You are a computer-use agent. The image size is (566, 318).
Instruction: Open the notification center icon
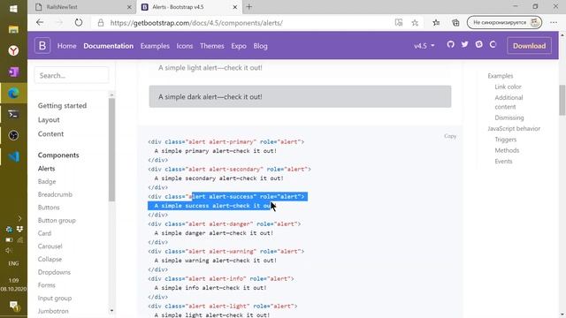coord(14,307)
